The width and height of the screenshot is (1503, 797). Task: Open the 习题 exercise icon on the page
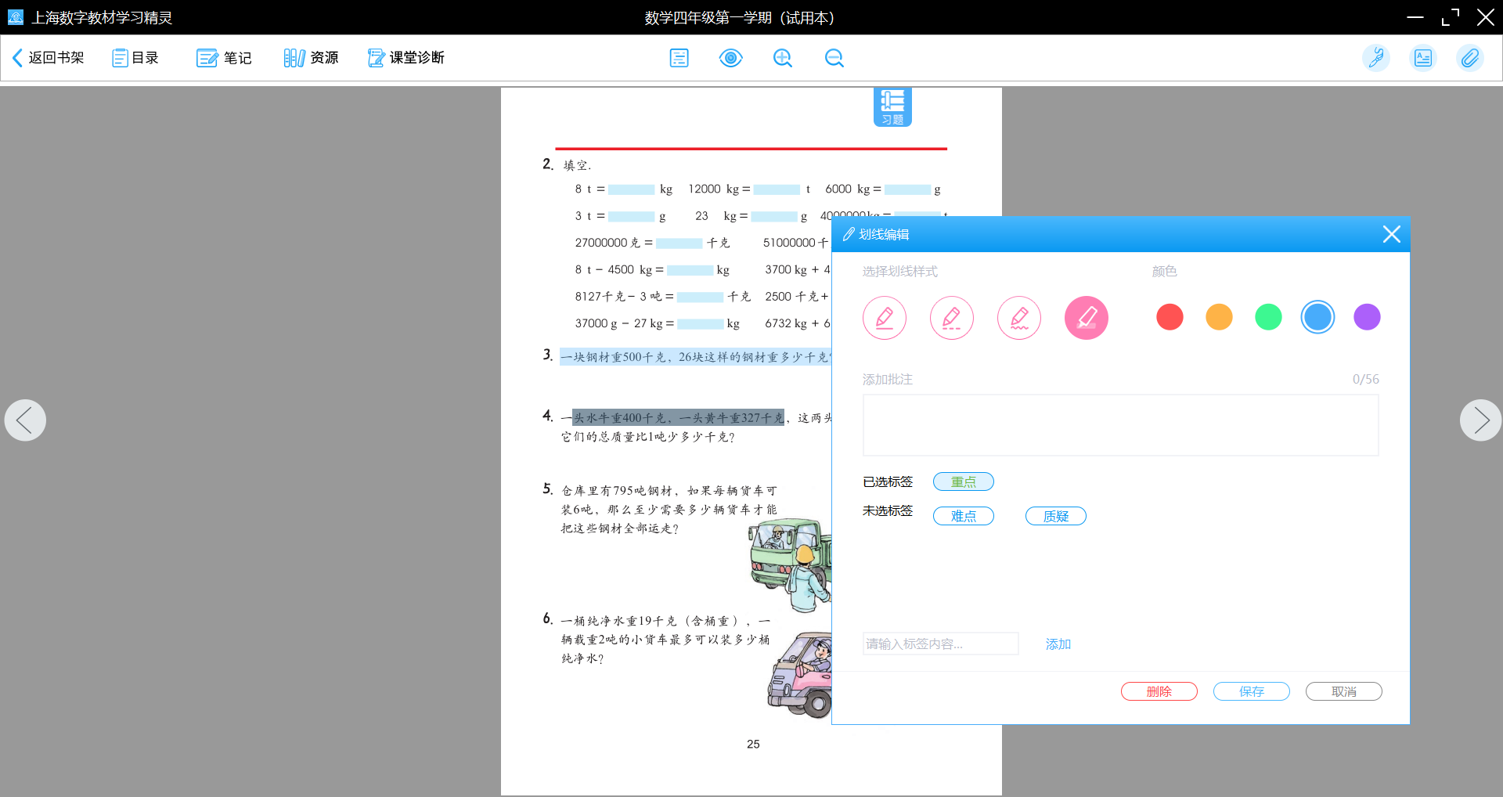coord(892,106)
